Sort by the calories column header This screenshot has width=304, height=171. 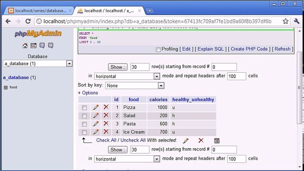tap(158, 100)
